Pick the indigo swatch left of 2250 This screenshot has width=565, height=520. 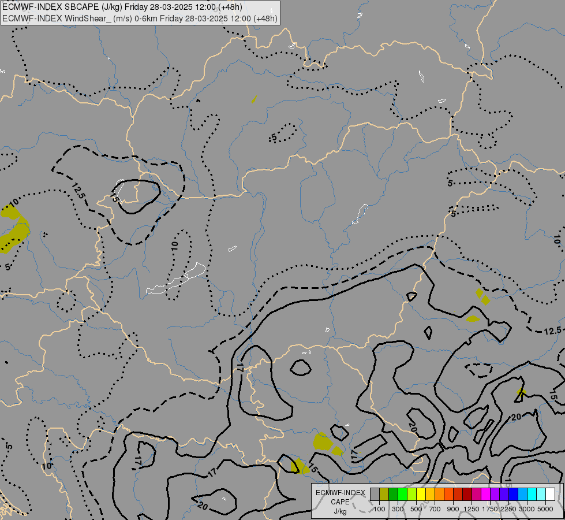(x=504, y=495)
